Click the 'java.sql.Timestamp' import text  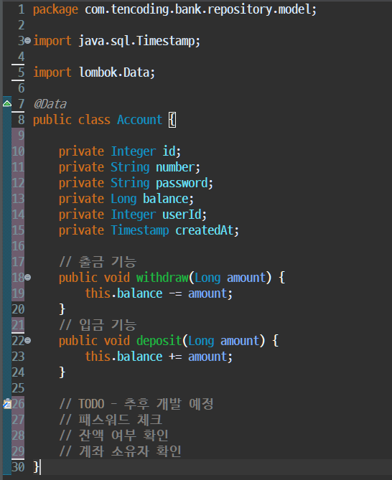click(136, 41)
